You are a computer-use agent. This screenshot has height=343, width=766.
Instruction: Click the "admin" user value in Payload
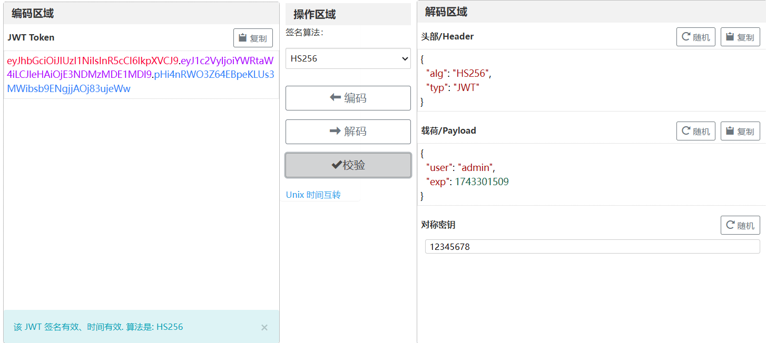pos(476,168)
